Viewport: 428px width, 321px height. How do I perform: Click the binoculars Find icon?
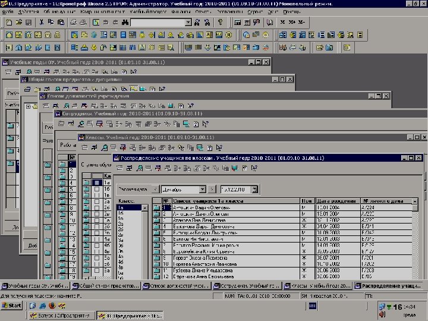[x=125, y=23]
